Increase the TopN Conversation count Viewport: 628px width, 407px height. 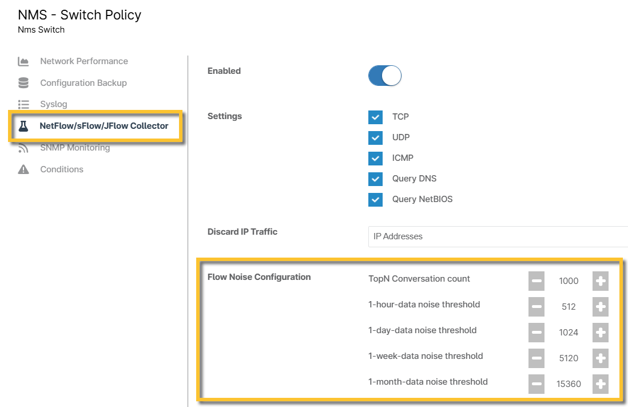point(601,281)
